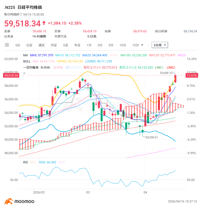Click the moomoo logo
This screenshot has height=208, width=201.
click(x=19, y=201)
